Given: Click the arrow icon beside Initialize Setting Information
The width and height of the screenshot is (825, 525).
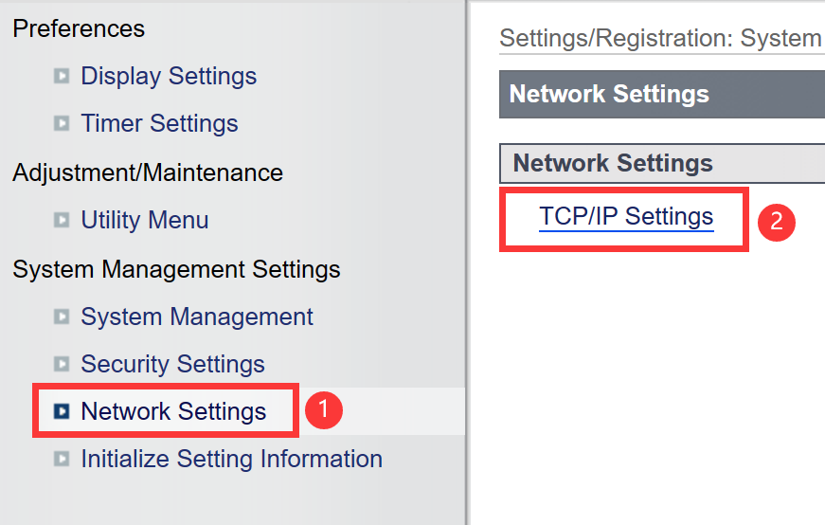Looking at the screenshot, I should 62,460.
